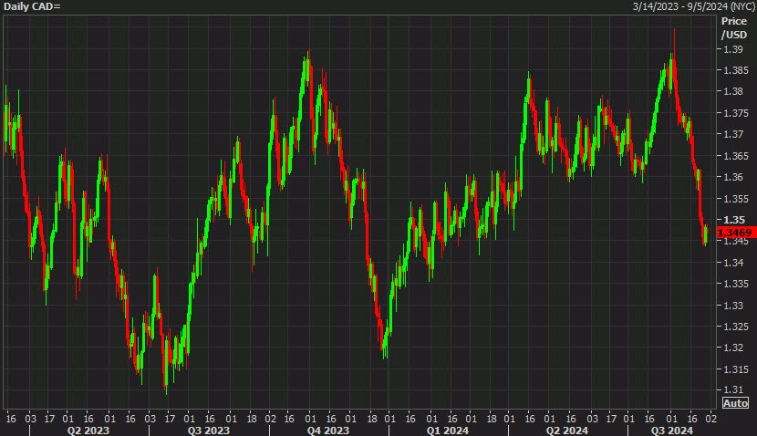Select the Daily CAD= chart title

click(32, 6)
